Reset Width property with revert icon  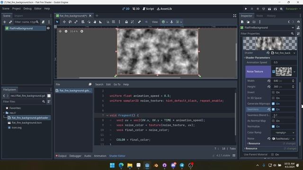[x=269, y=81]
